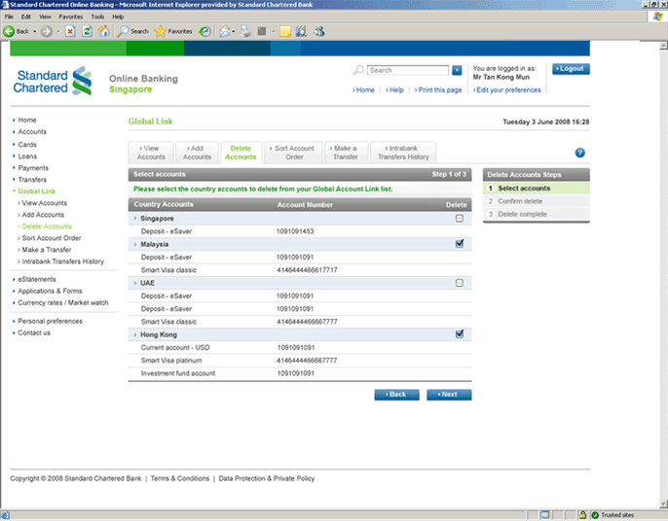Open the Edit icon dropdown arrow
668x521 pixels.
tap(273, 31)
